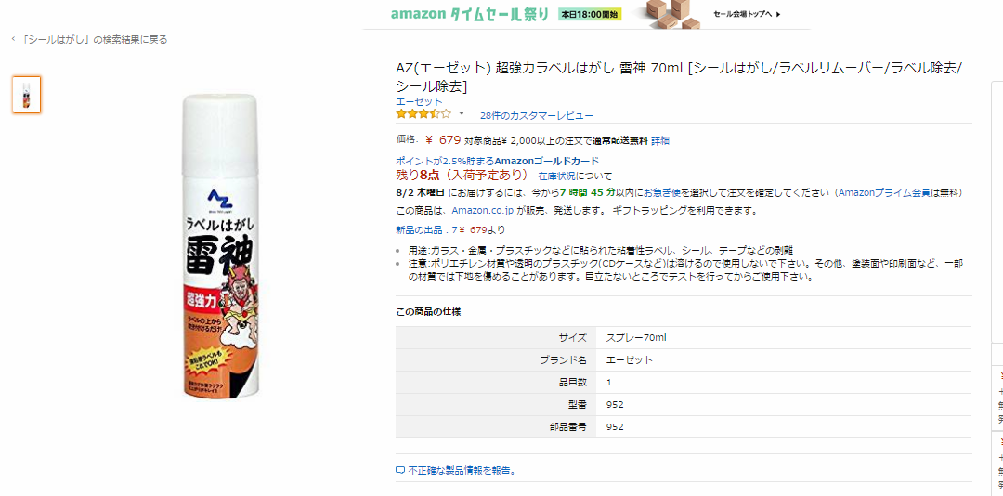Click the Amazon.co.jp seller link
The image size is (1003, 496).
482,210
